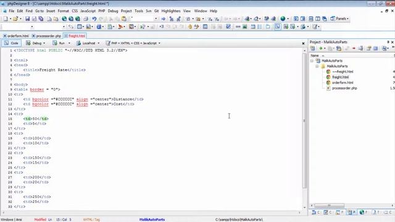Click the first globe browser preview icon

tap(64, 18)
